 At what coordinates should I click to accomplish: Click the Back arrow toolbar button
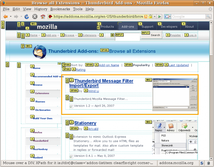6,17
